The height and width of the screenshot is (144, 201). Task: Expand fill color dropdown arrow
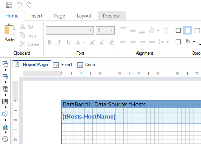click(x=194, y=42)
